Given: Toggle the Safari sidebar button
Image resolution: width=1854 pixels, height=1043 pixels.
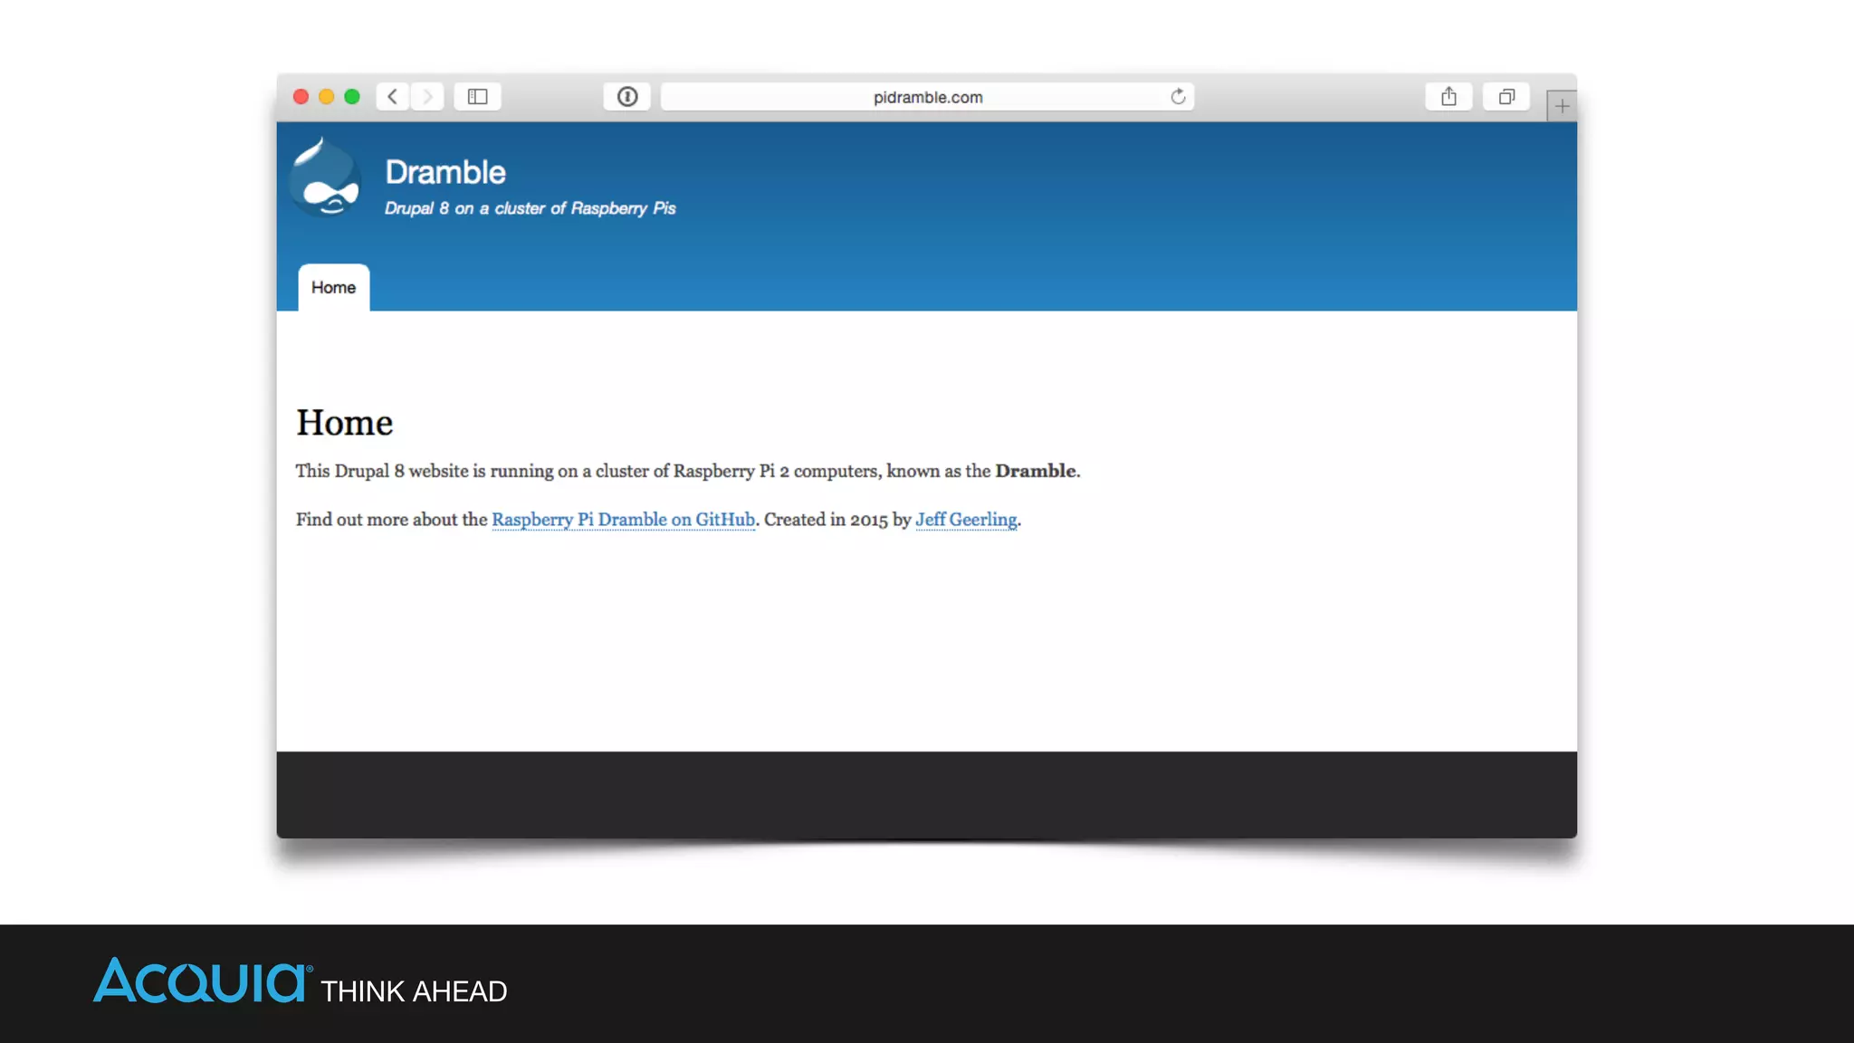Looking at the screenshot, I should point(477,97).
